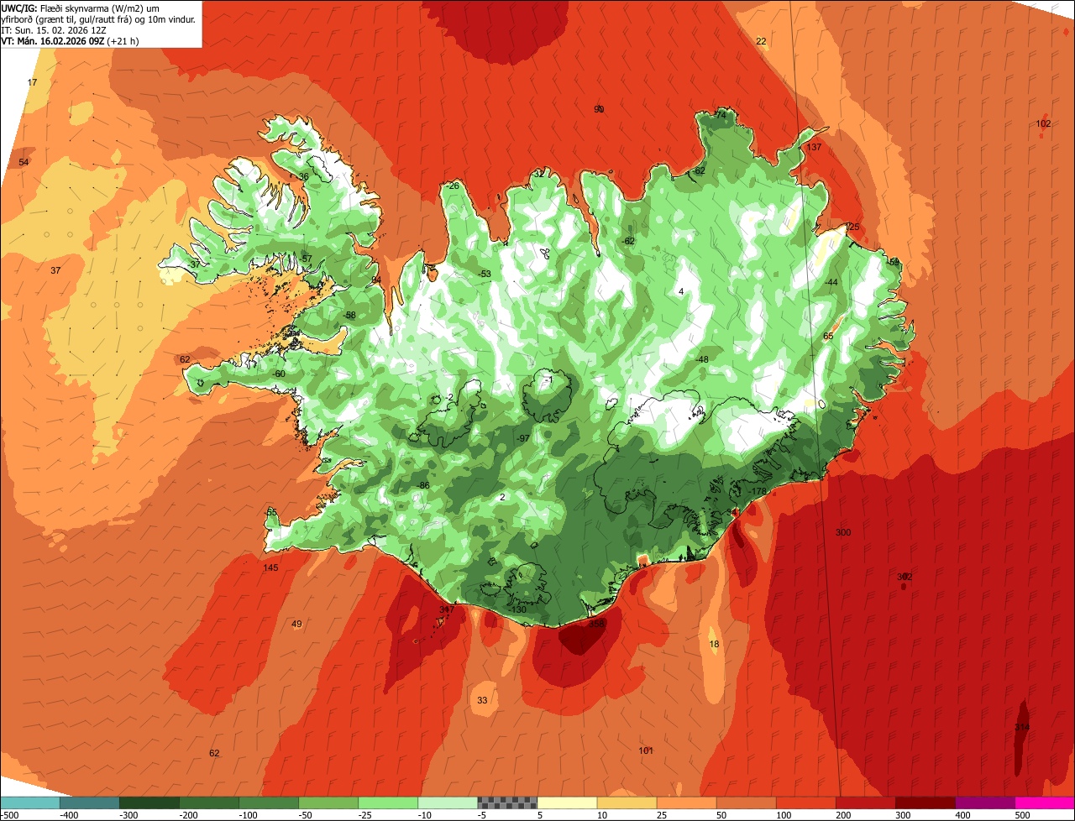
Task: Click the map value '26' on the north coast
Action: (454, 186)
